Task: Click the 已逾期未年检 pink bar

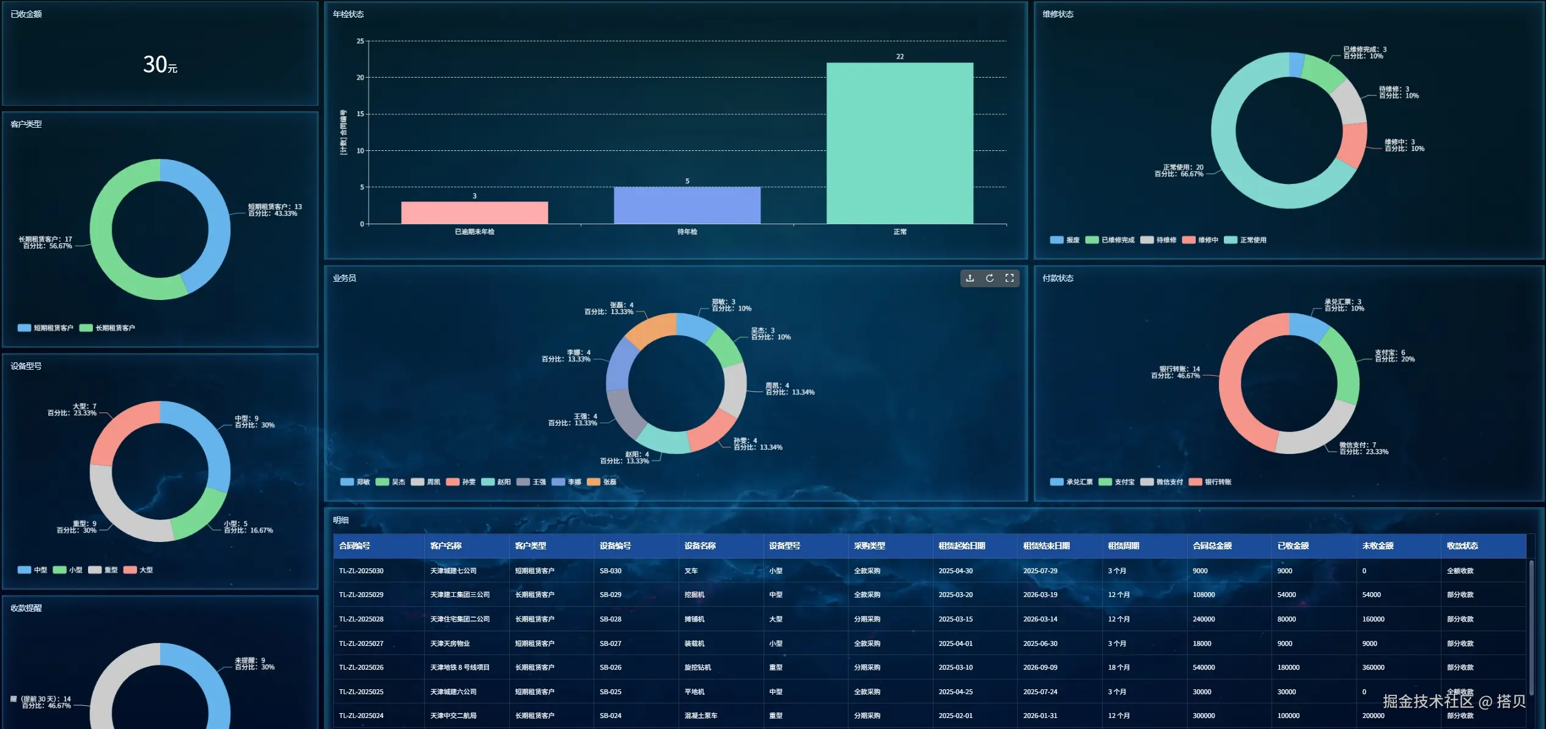Action: (x=474, y=213)
